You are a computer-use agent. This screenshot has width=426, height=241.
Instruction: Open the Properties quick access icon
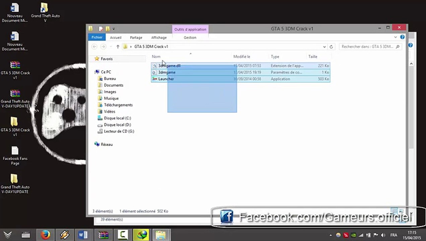pos(101,29)
